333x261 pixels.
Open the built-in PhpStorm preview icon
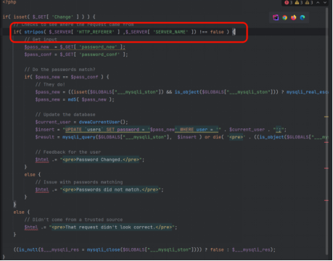click(x=276, y=17)
